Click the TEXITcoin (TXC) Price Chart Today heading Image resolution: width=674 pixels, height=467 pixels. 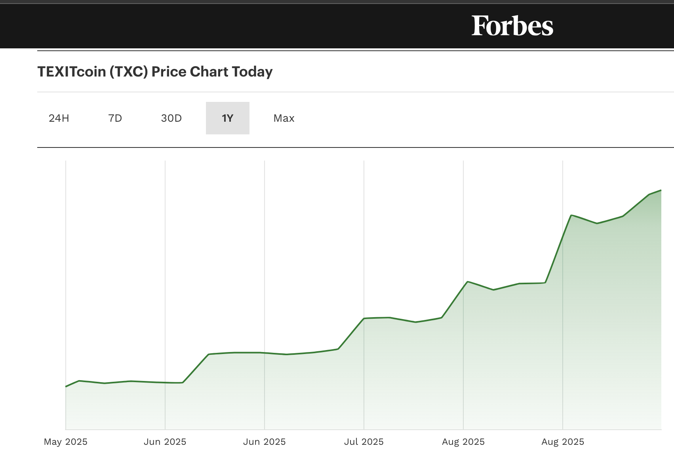155,72
